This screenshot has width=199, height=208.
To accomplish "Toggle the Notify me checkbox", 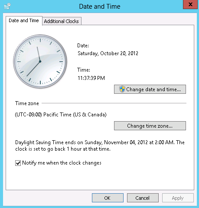I will pyautogui.click(x=18, y=163).
